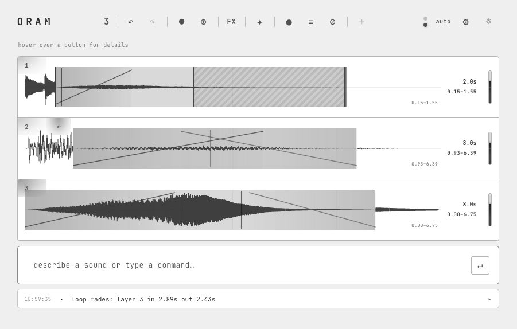517x329 pixels.
Task: Expand the log with the small arrow
Action: [x=489, y=299]
